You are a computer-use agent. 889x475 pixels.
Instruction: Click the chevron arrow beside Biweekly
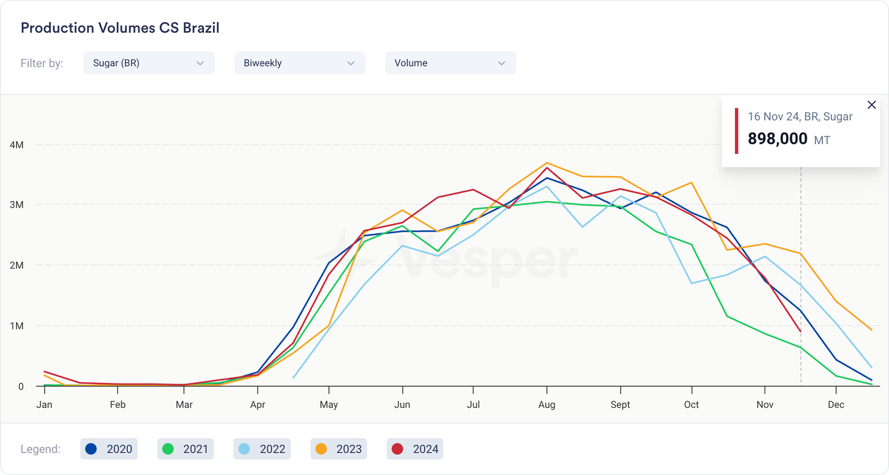[351, 63]
